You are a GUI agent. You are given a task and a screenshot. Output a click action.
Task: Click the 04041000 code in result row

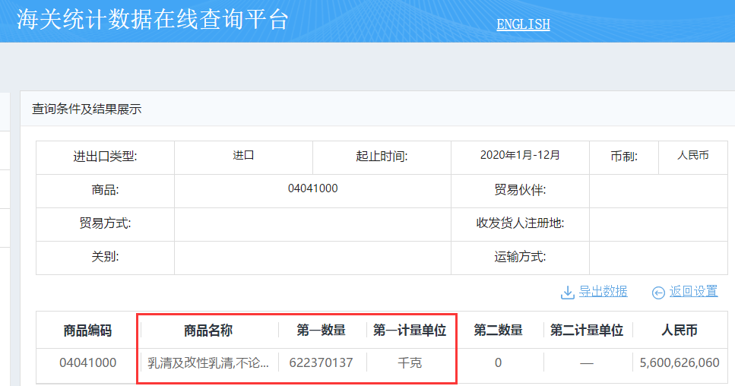coord(88,363)
